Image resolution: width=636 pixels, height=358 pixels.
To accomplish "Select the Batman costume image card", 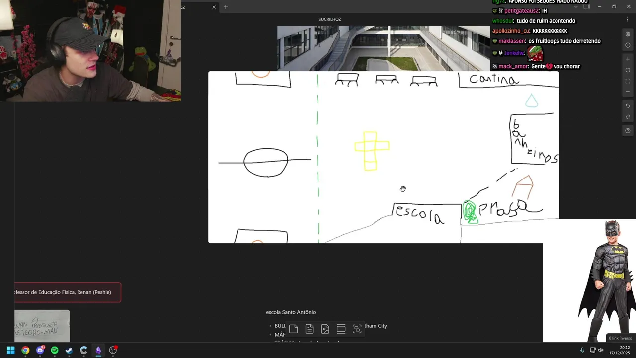I will pyautogui.click(x=589, y=280).
